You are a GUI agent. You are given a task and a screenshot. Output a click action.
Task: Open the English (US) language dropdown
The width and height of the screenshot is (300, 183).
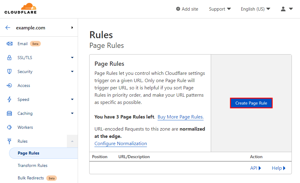tap(256, 9)
